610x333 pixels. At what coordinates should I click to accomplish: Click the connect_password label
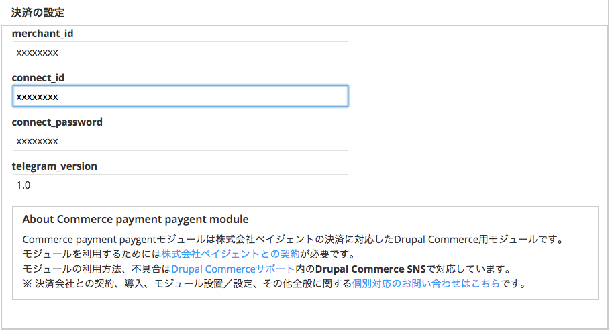point(57,122)
